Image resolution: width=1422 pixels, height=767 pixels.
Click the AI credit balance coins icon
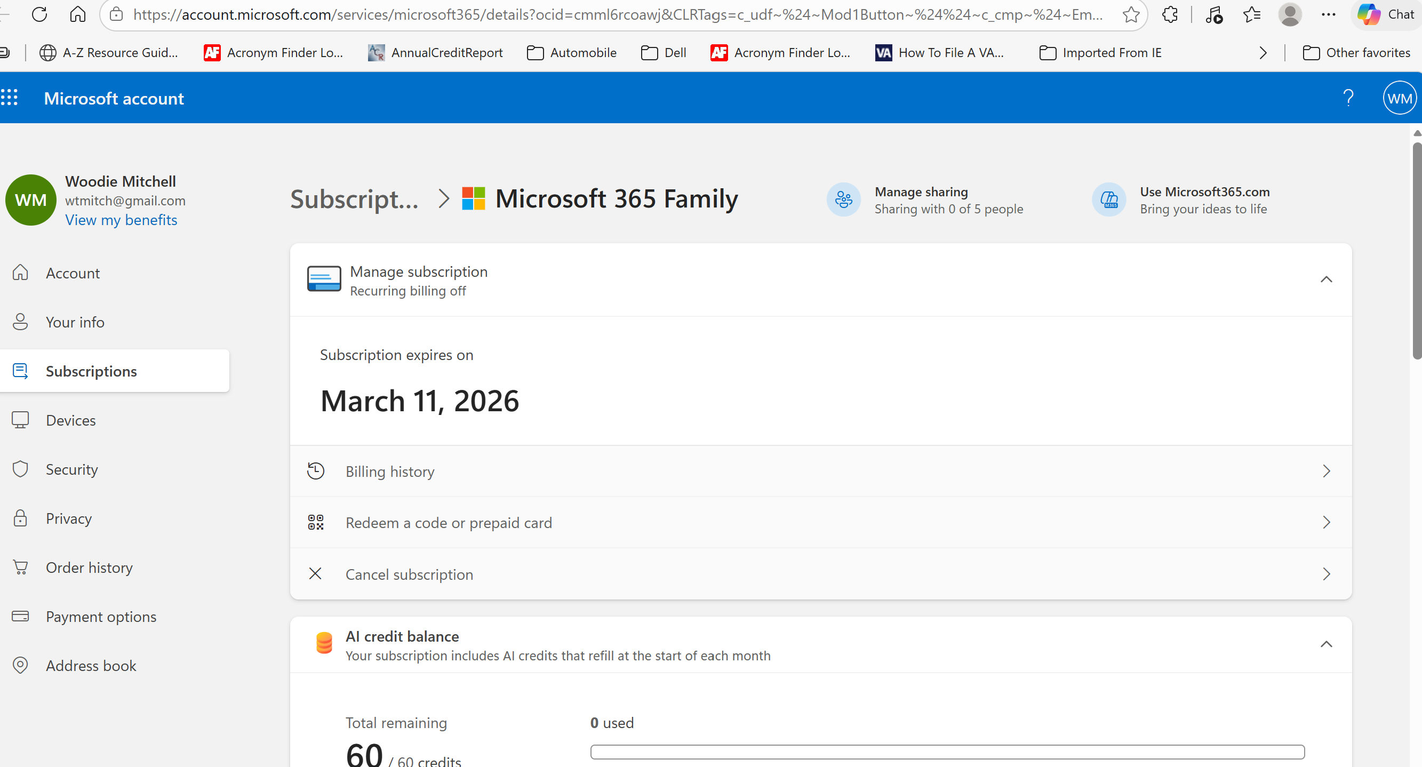point(324,643)
